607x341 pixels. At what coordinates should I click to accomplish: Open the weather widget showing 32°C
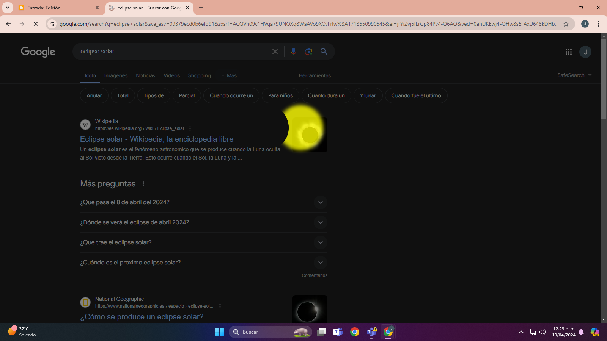22,332
